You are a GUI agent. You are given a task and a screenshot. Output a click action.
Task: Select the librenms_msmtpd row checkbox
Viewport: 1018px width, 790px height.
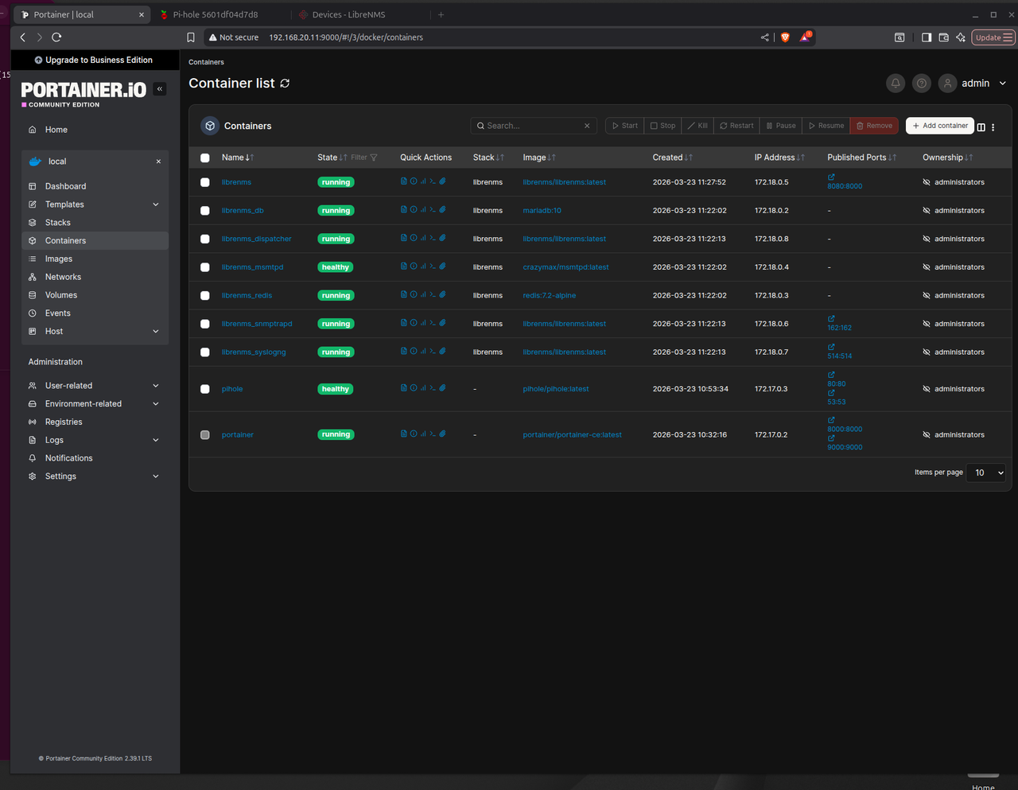point(205,267)
